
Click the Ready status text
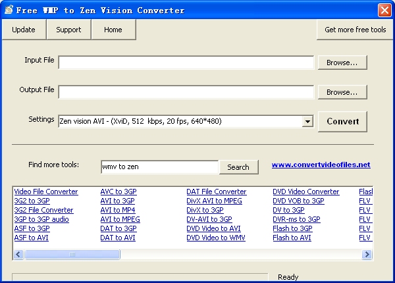(x=288, y=277)
